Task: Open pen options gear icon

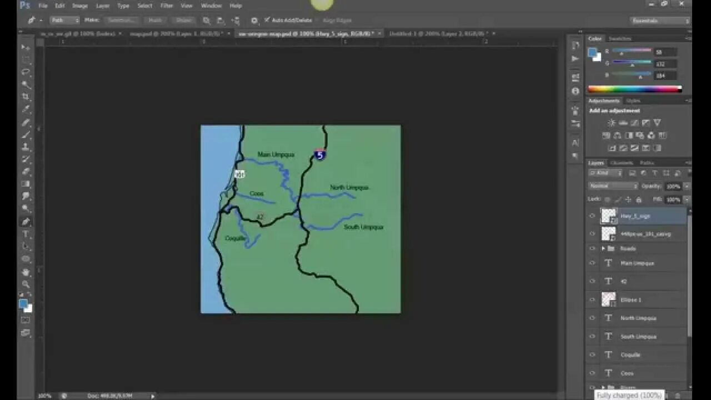Action: point(254,20)
